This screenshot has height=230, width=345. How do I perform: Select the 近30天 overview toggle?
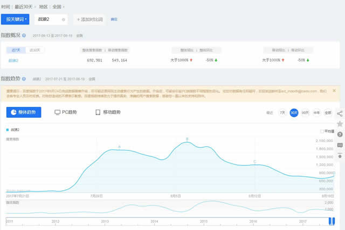(35, 50)
